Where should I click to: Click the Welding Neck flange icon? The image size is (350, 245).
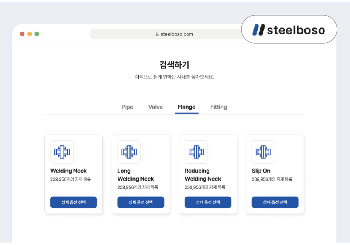pos(62,152)
